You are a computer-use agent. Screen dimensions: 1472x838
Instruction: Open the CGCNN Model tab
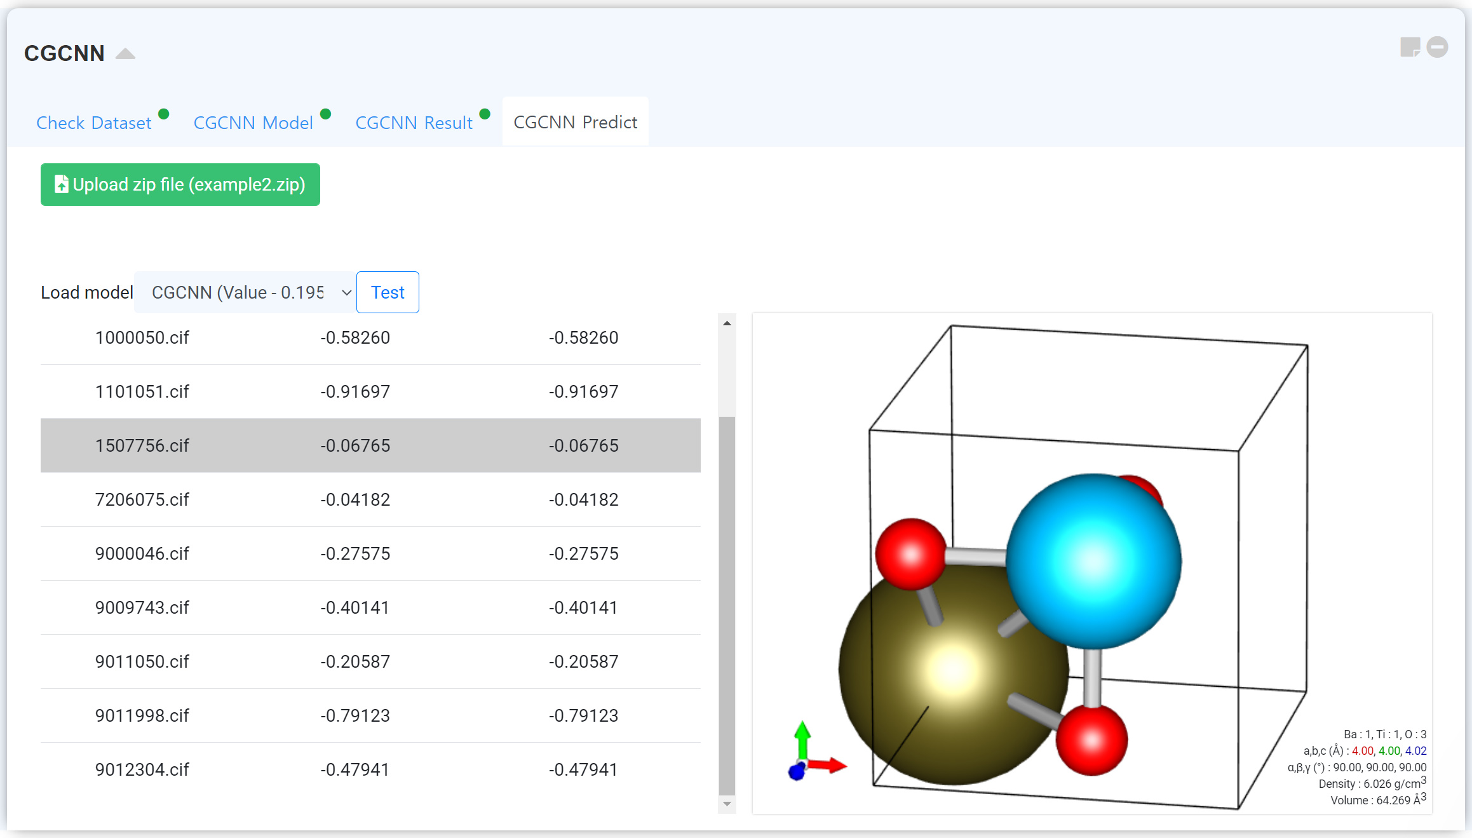coord(253,123)
